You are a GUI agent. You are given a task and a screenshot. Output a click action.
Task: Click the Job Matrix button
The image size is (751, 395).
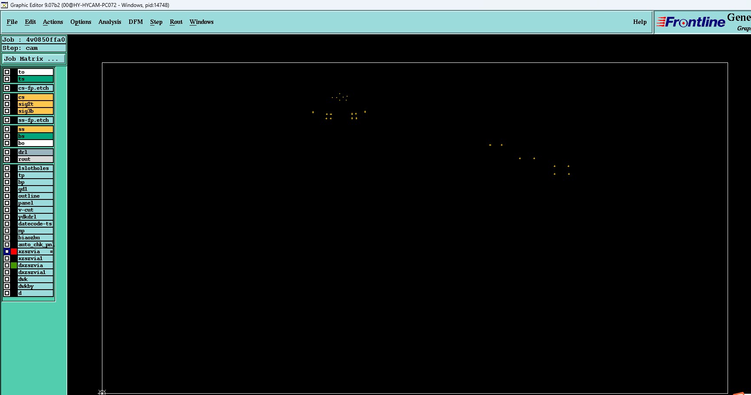tap(34, 59)
